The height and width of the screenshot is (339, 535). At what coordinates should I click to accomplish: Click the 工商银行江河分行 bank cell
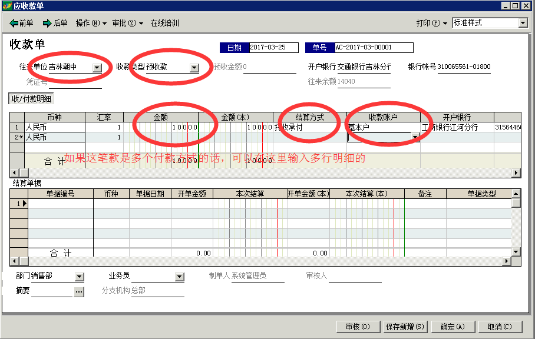[x=457, y=127]
